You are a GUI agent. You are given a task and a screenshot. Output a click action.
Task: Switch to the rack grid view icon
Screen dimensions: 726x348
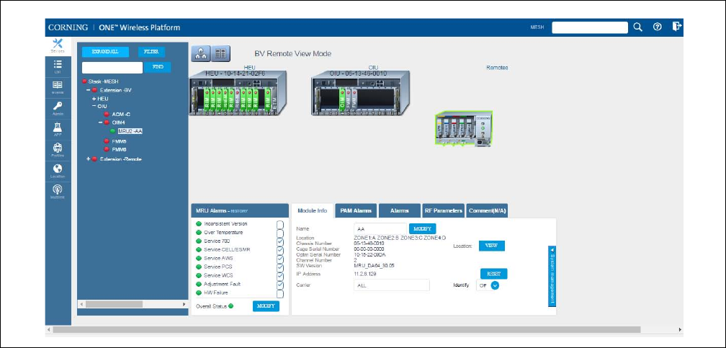point(221,54)
